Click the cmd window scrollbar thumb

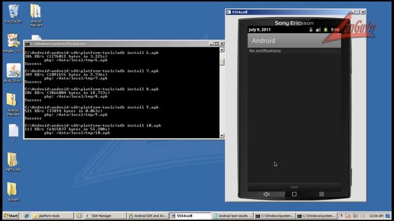pos(222,62)
